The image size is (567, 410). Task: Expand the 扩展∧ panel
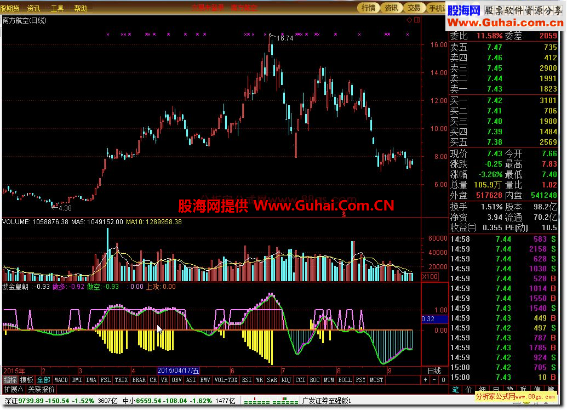(x=13, y=389)
